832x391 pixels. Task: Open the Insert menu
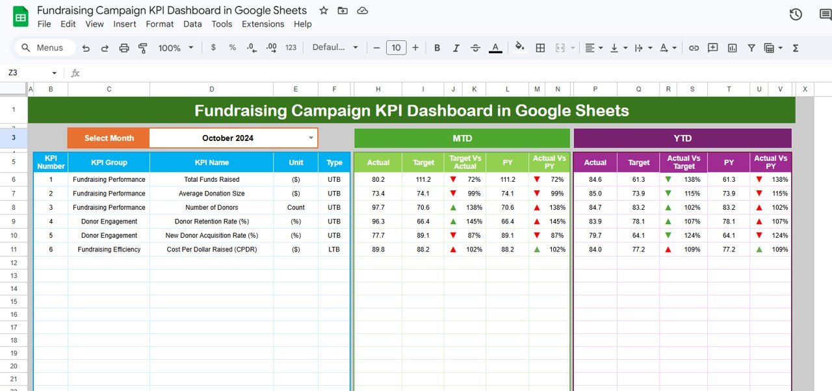coord(125,24)
